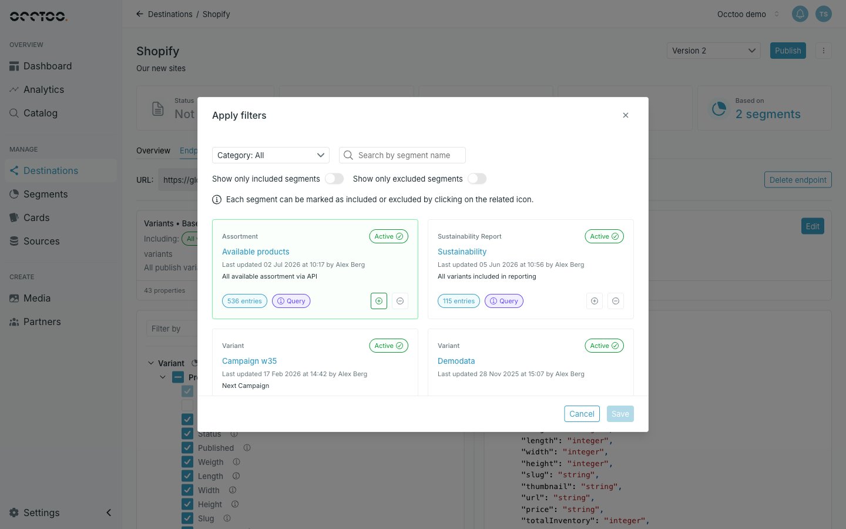Viewport: 846px width, 529px height.
Task: Open the Available products segment link
Action: [x=256, y=252]
